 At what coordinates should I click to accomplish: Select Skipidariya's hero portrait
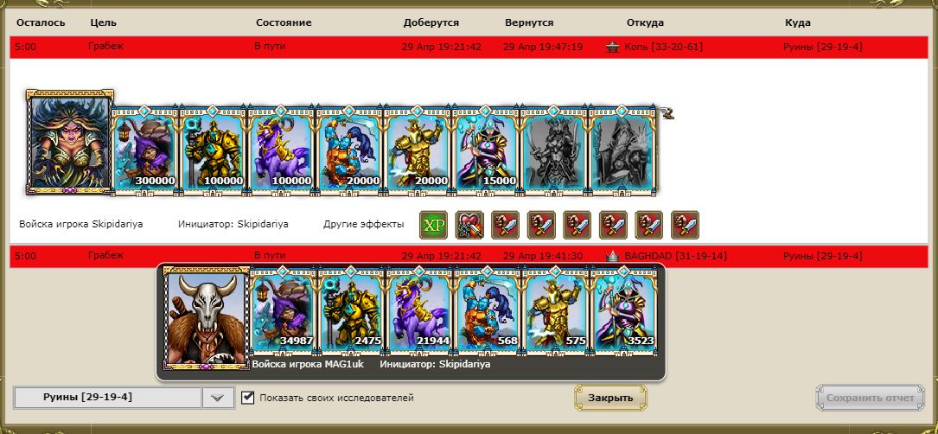click(x=70, y=142)
